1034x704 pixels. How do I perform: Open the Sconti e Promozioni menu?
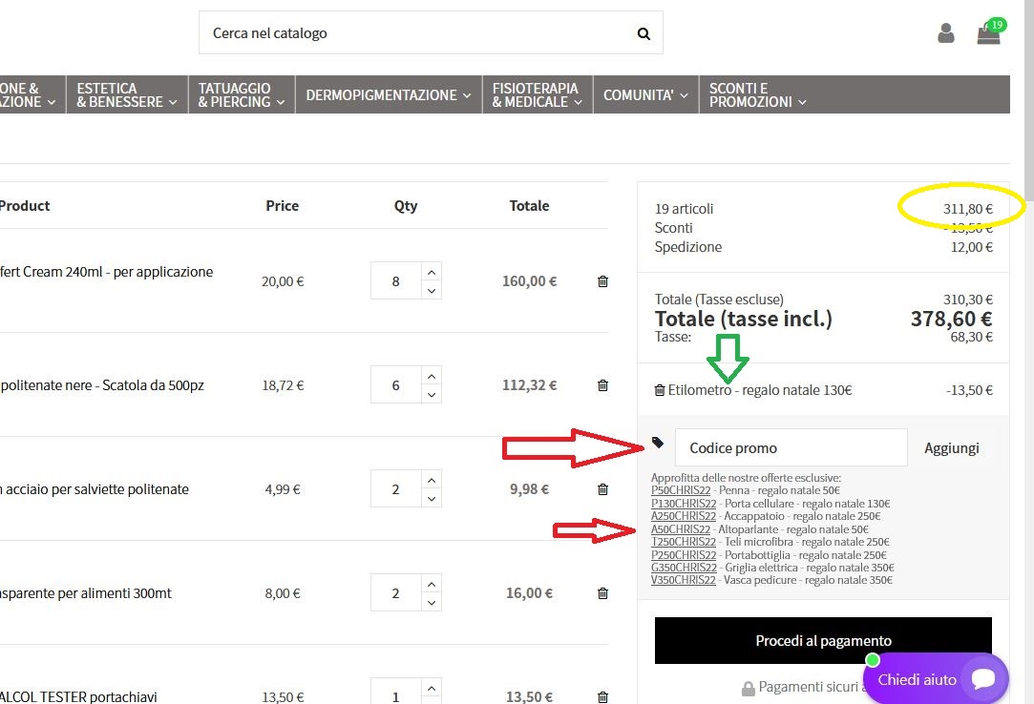point(758,95)
